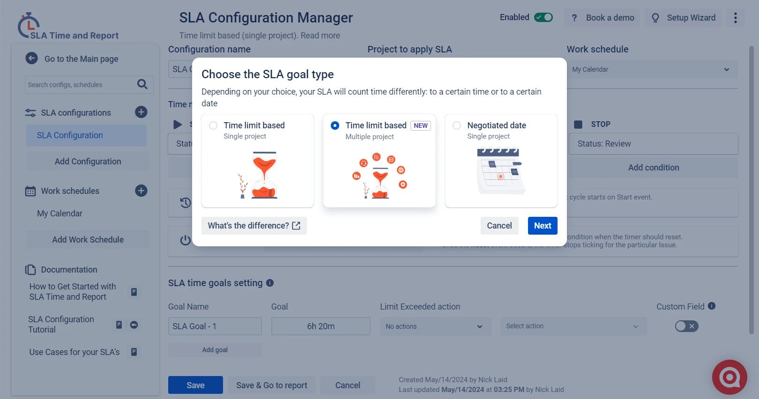
Task: Click the plus icon beside SLA configurations
Action: [141, 112]
